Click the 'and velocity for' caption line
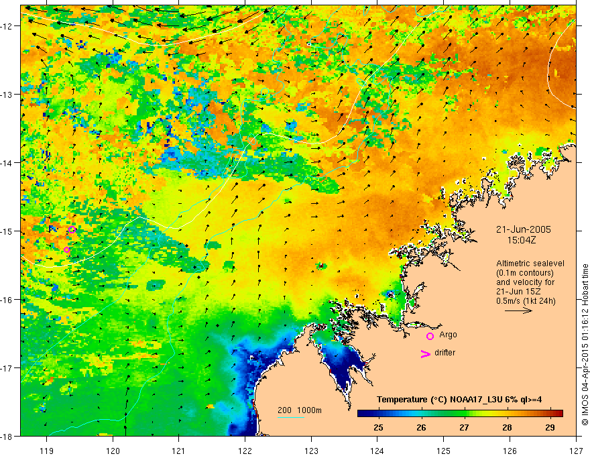The width and height of the screenshot is (590, 456). pos(525,282)
